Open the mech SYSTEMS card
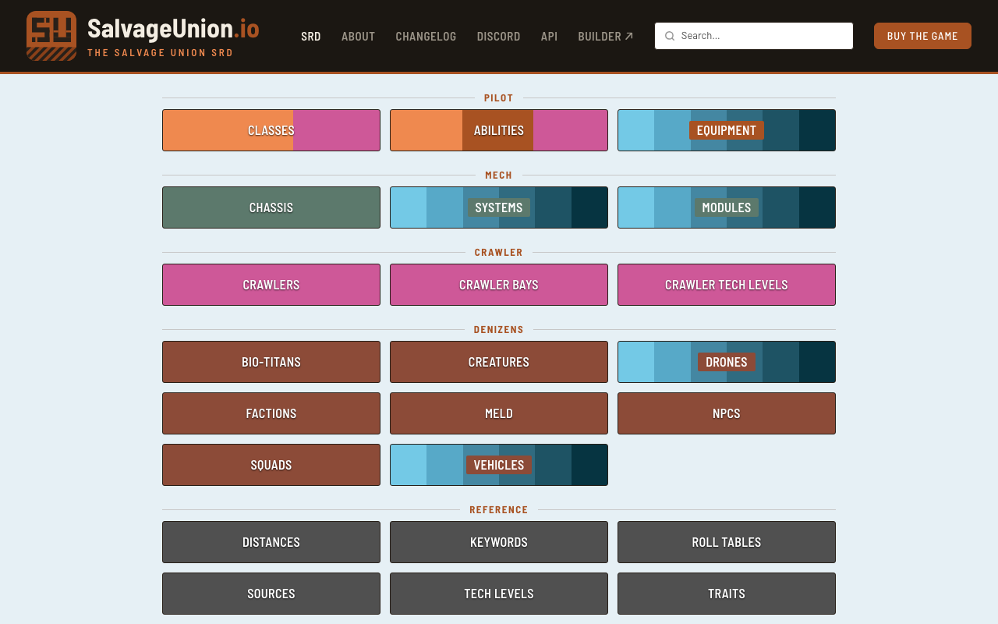The height and width of the screenshot is (624, 998). pyautogui.click(x=499, y=207)
